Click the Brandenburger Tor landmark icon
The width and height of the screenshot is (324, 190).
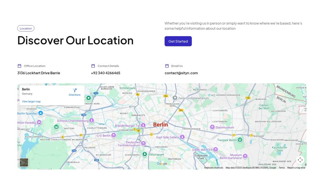tap(143, 125)
